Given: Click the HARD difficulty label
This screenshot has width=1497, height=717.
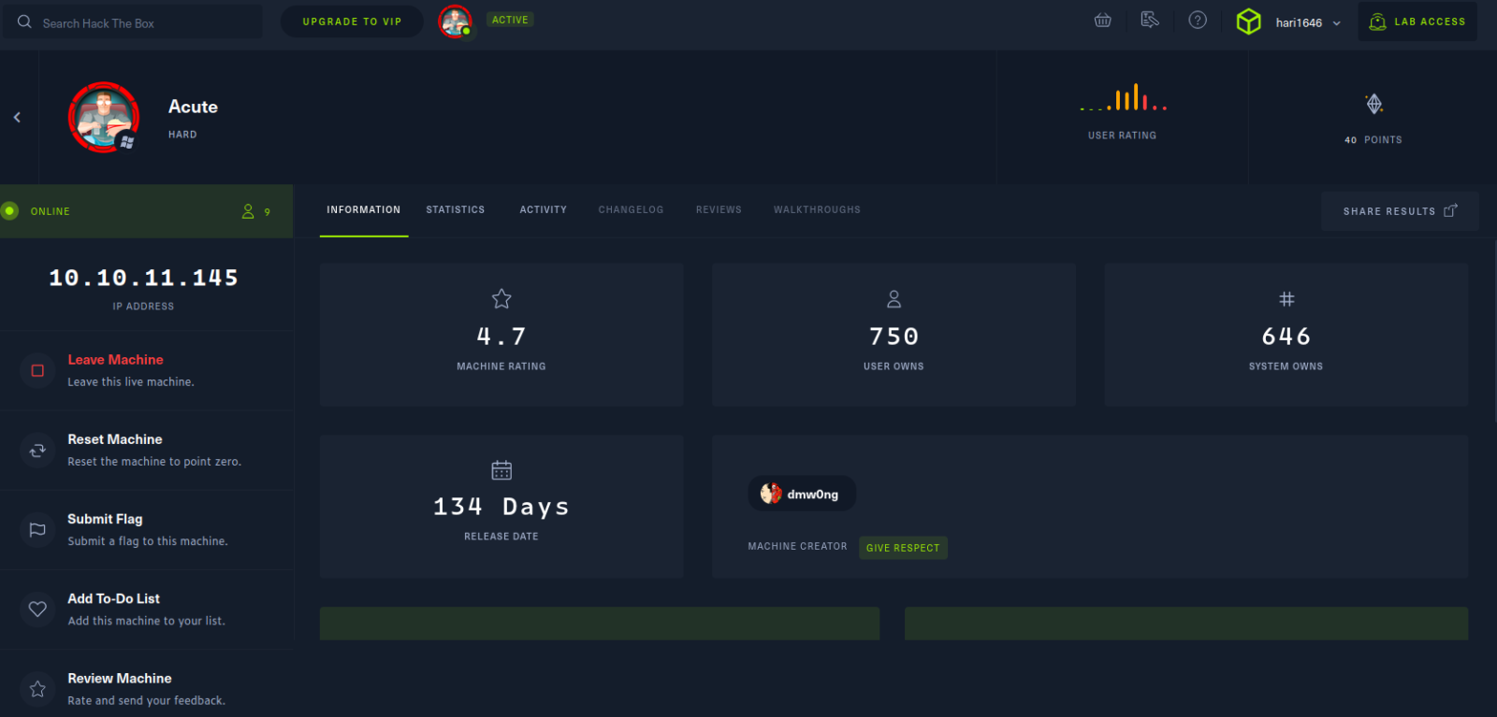Looking at the screenshot, I should 182,135.
